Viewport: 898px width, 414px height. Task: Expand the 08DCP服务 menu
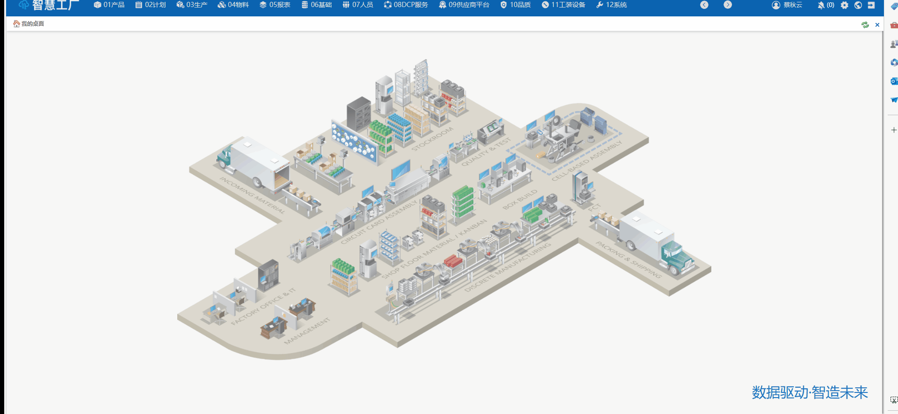406,5
